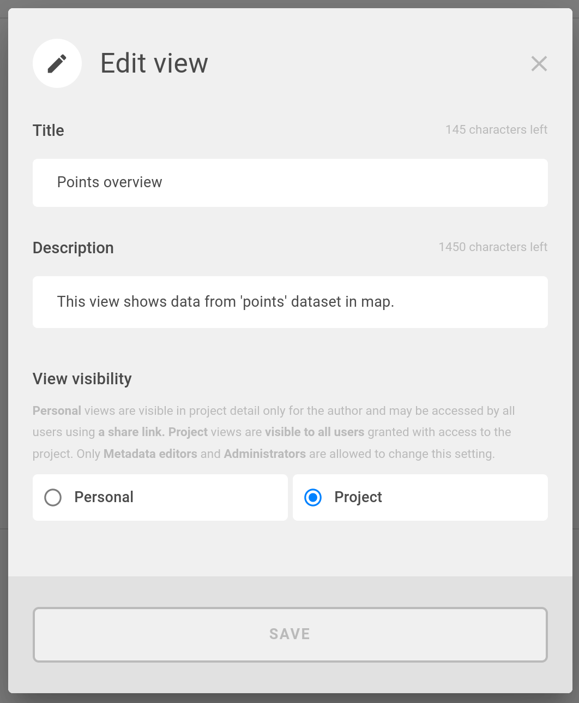Click the pencil edit icon
Screen dimensions: 579x703
click(x=57, y=63)
